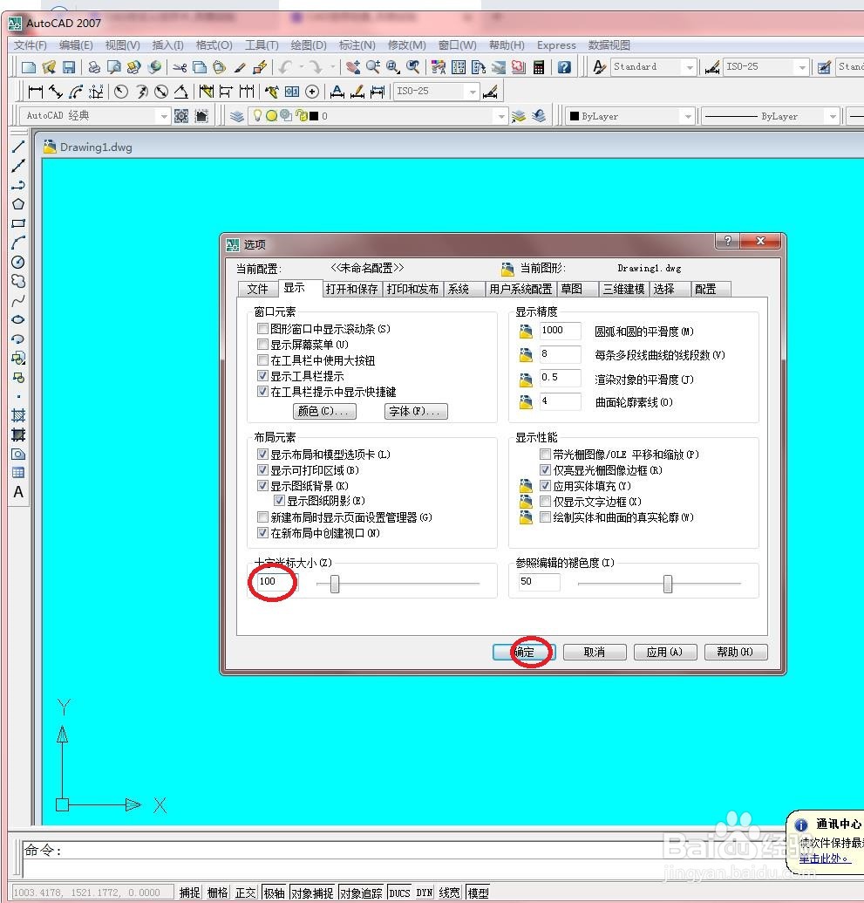This screenshot has height=903, width=864.
Task: Select the Line tool in draw toolbar
Action: point(18,147)
